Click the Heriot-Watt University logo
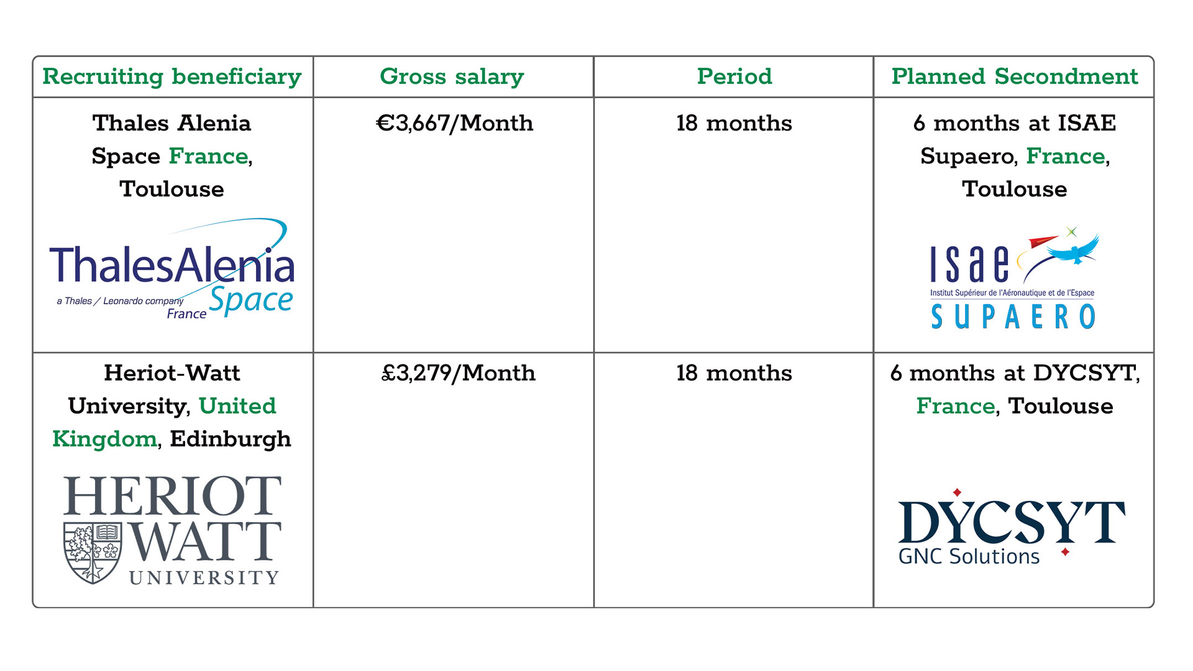The image size is (1193, 671). [x=172, y=530]
